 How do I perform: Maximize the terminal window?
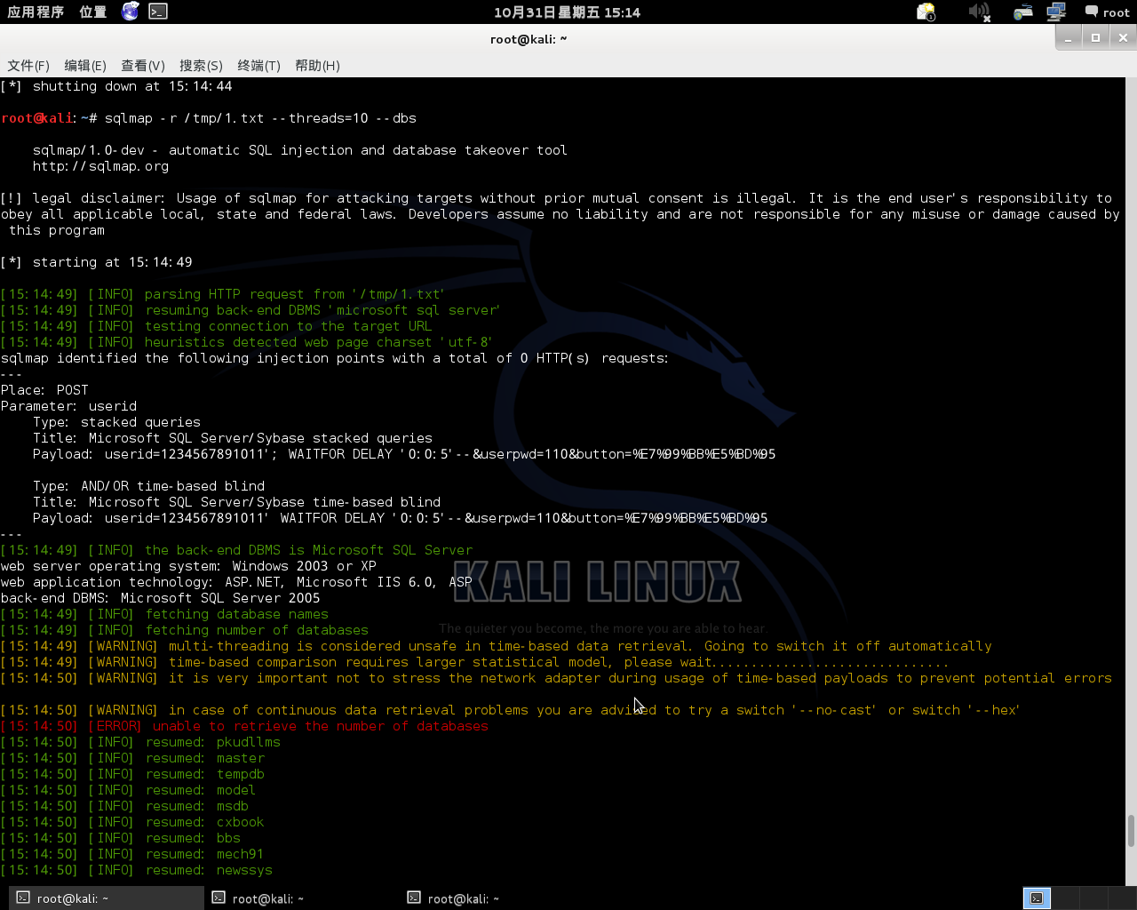pyautogui.click(x=1095, y=37)
